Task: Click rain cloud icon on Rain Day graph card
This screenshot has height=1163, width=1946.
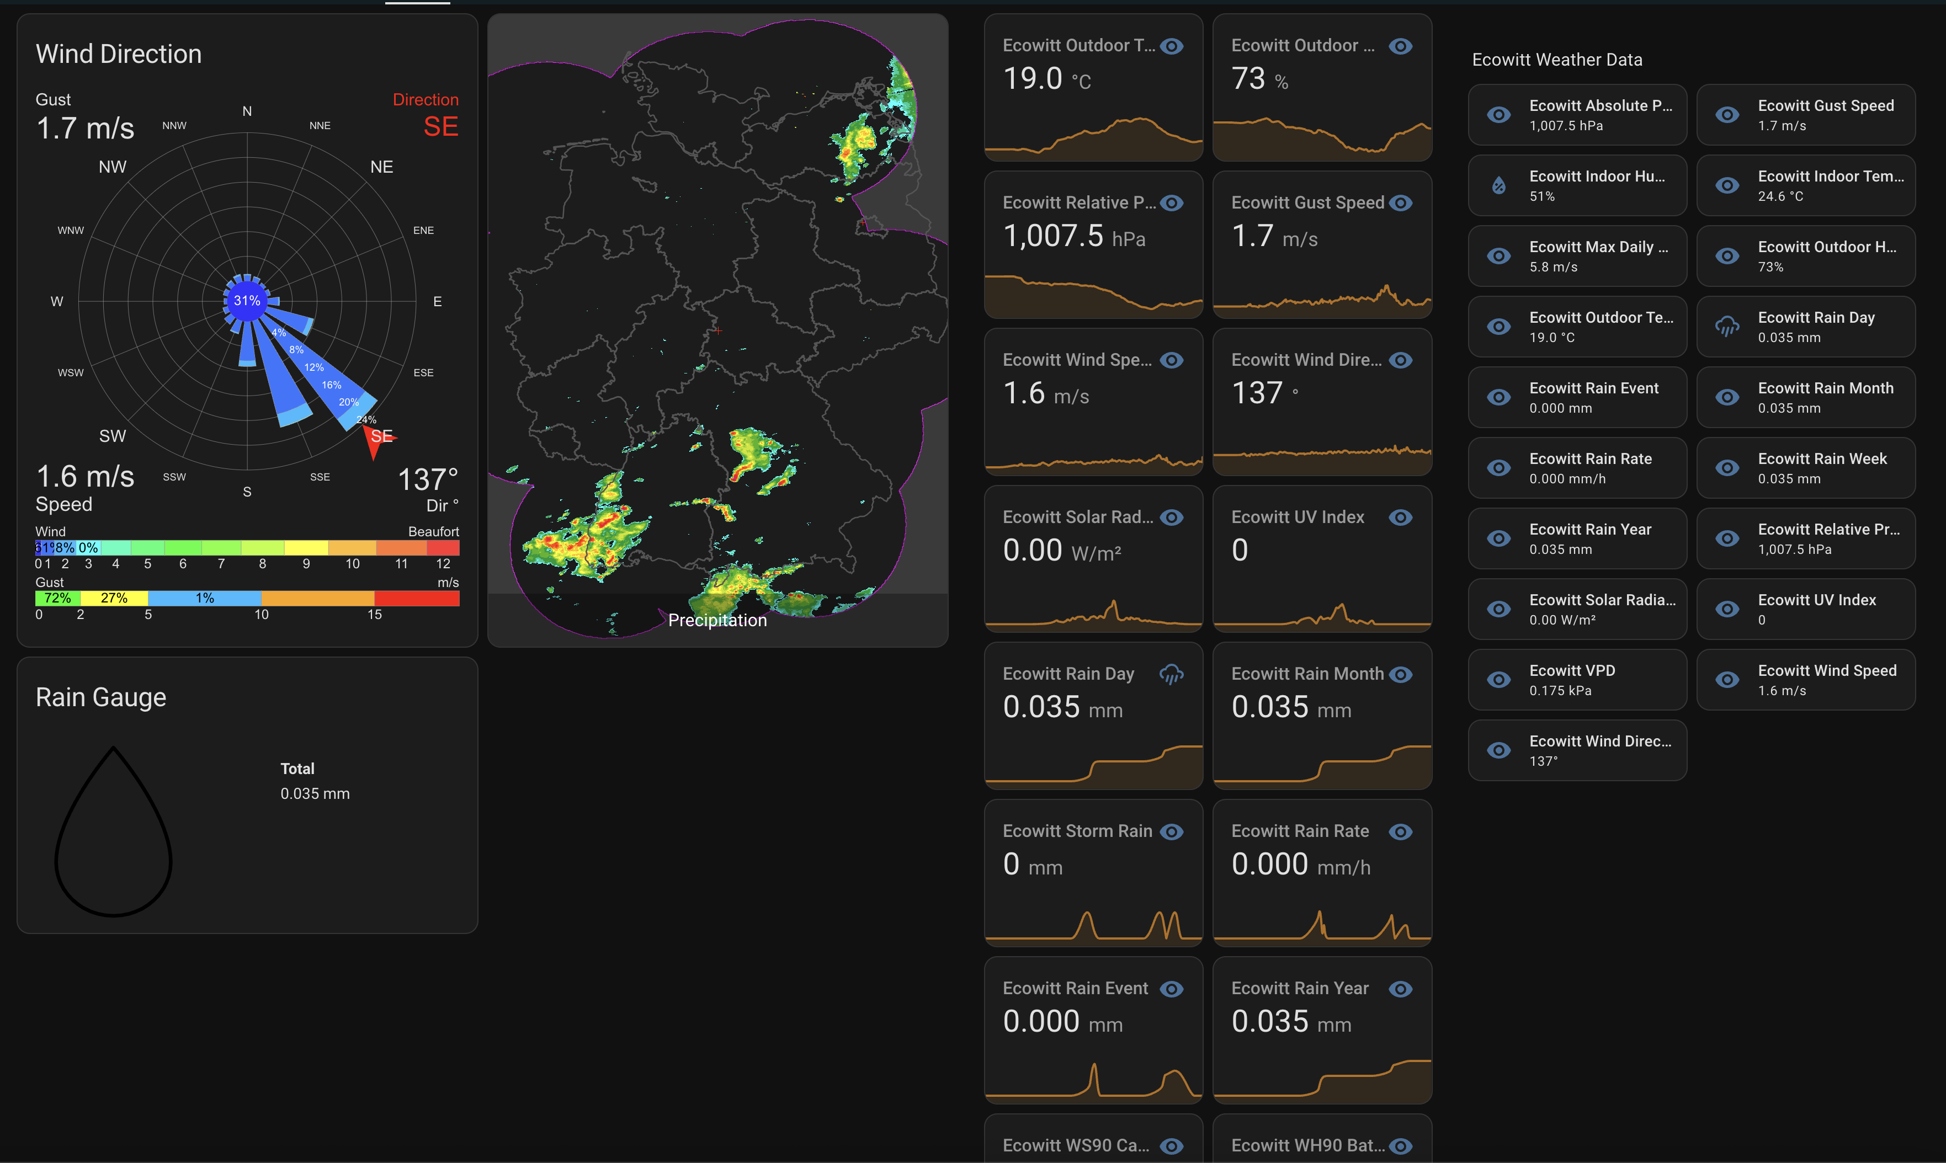Action: pos(1172,674)
